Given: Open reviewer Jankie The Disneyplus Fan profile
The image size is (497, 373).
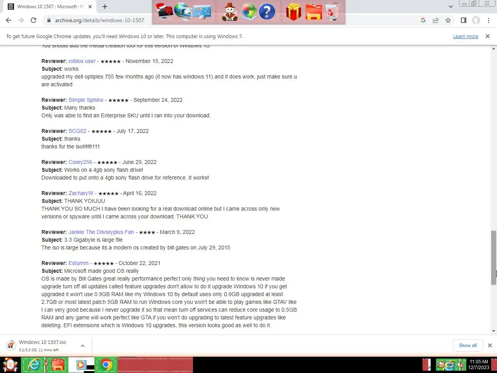Looking at the screenshot, I should (101, 232).
